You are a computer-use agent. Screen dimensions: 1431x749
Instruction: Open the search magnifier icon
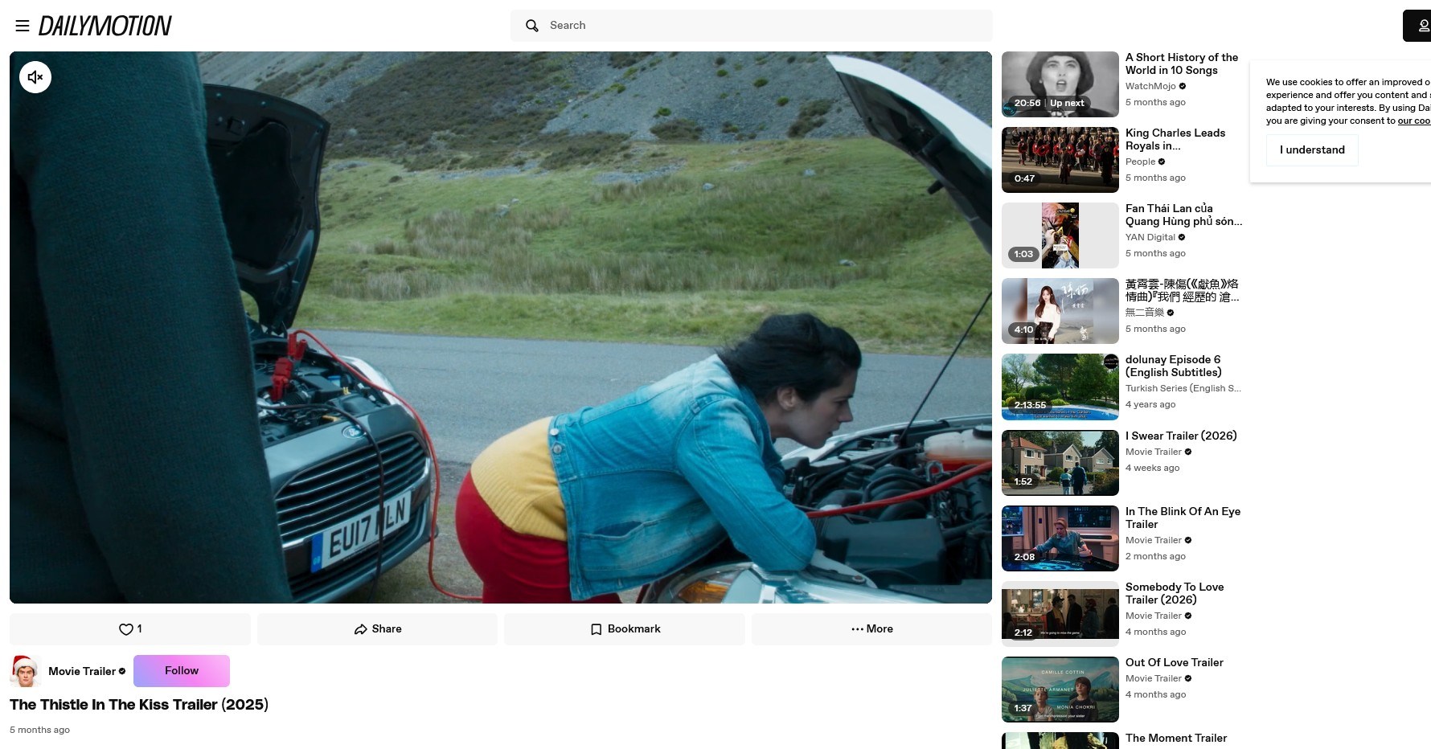[x=531, y=25]
